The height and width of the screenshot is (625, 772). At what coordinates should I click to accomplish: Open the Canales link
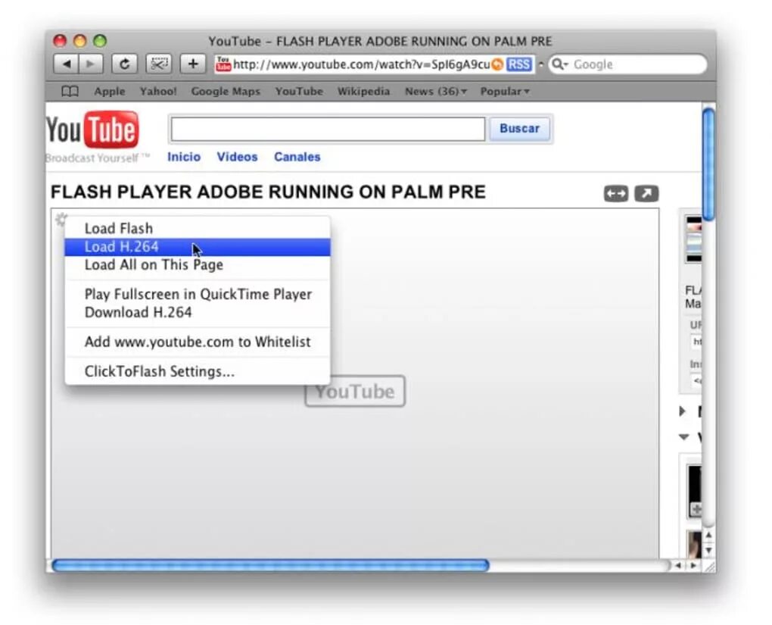click(x=297, y=157)
